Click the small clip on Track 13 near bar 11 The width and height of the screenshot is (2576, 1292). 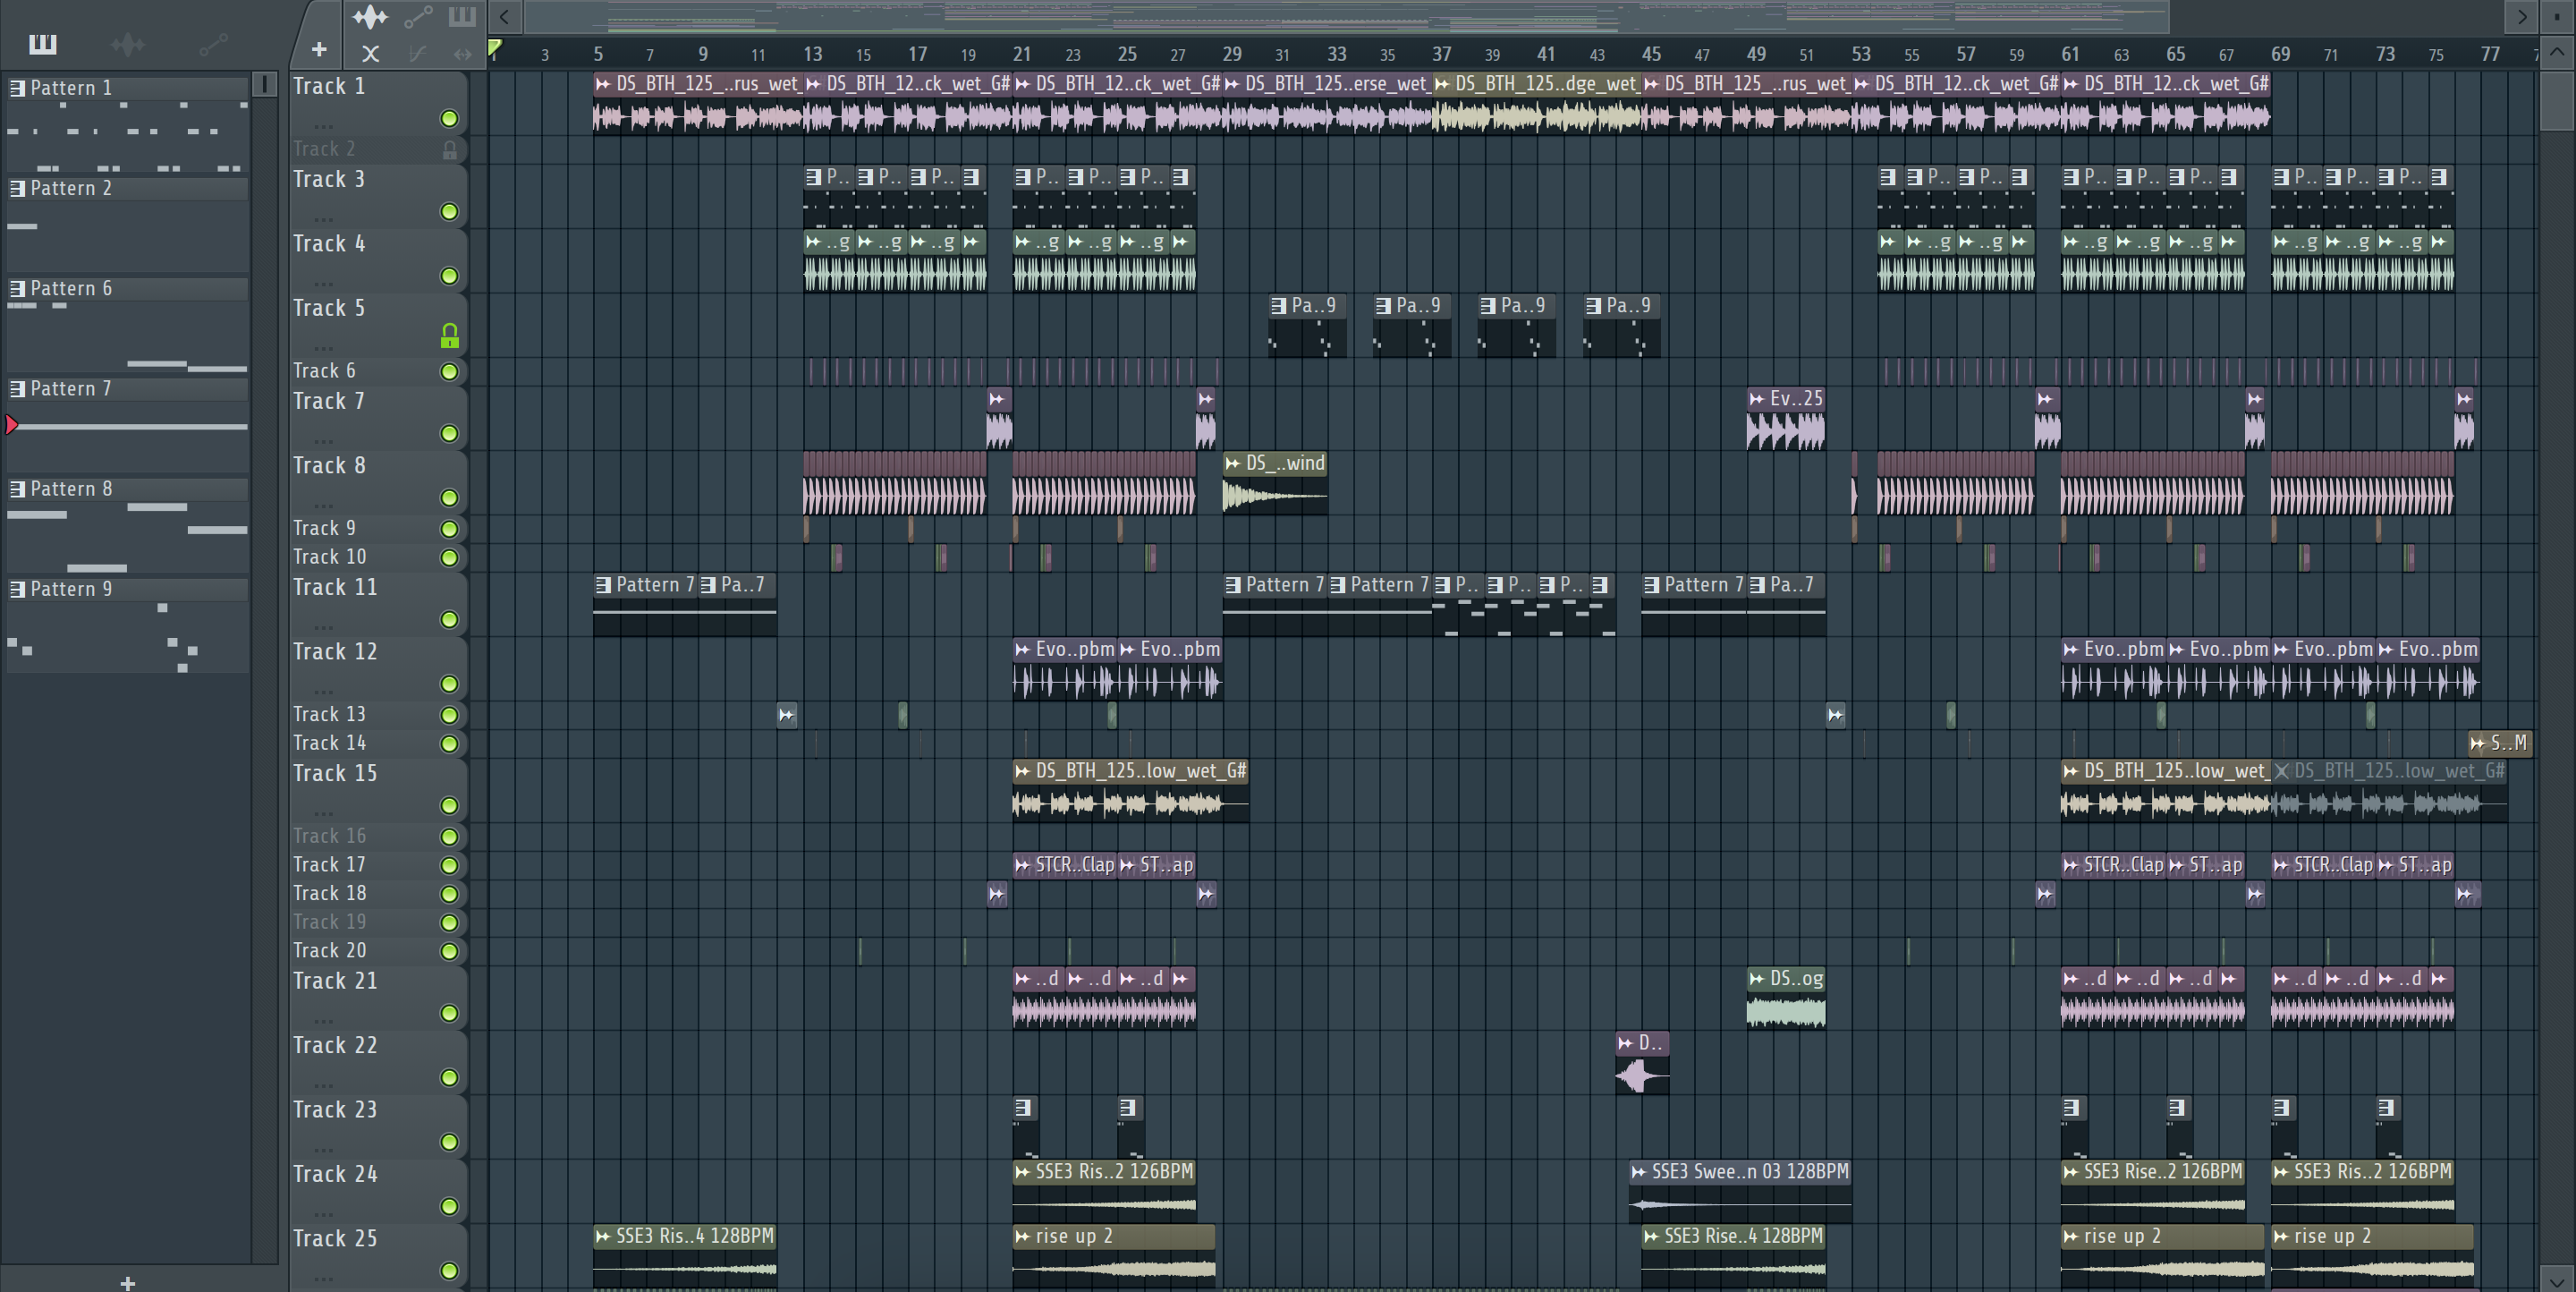[x=787, y=715]
